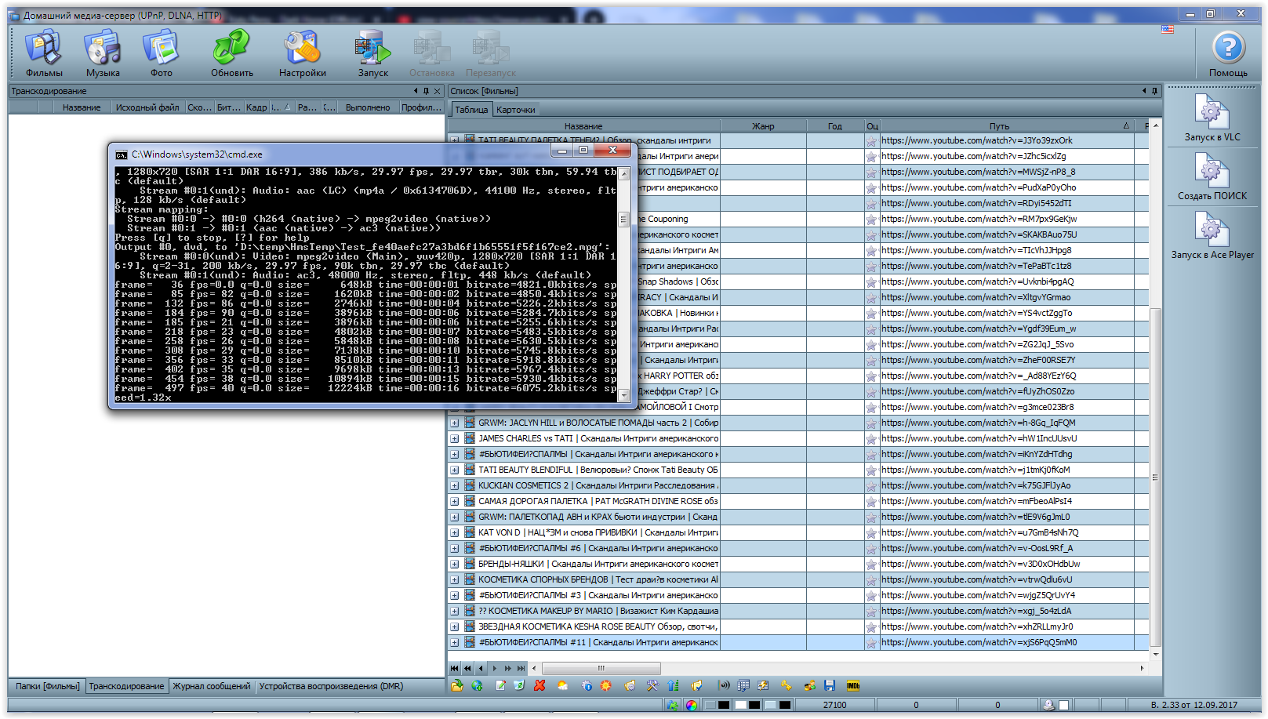Image resolution: width=1268 pixels, height=719 pixels.
Task: Toggle star rating for JAMES CHARLES row
Action: (x=871, y=439)
